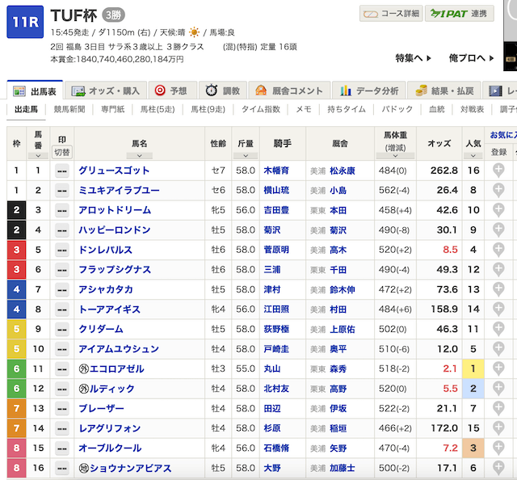Screen dimensions: 517x480
Task: Add トーアアイギス to favorites
Action: (498, 309)
